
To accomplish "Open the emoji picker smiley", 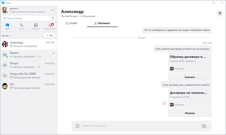I will [77, 126].
